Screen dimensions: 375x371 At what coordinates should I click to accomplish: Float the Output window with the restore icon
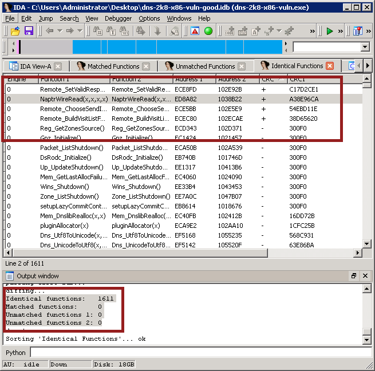[x=354, y=276]
